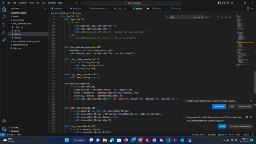Click Show Recommendations button
Screen dimensions: 256x144
(x=240, y=126)
